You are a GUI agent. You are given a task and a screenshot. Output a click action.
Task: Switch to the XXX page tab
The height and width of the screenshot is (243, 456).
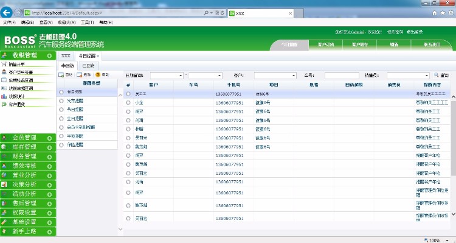[66, 56]
